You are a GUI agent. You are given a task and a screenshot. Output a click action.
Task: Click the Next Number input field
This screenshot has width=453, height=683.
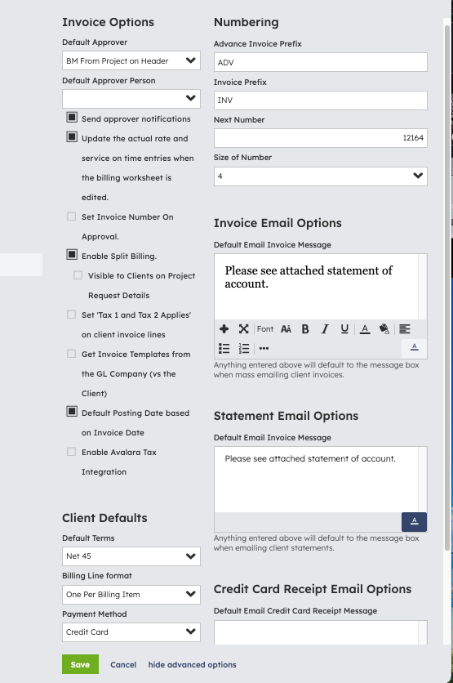[320, 138]
